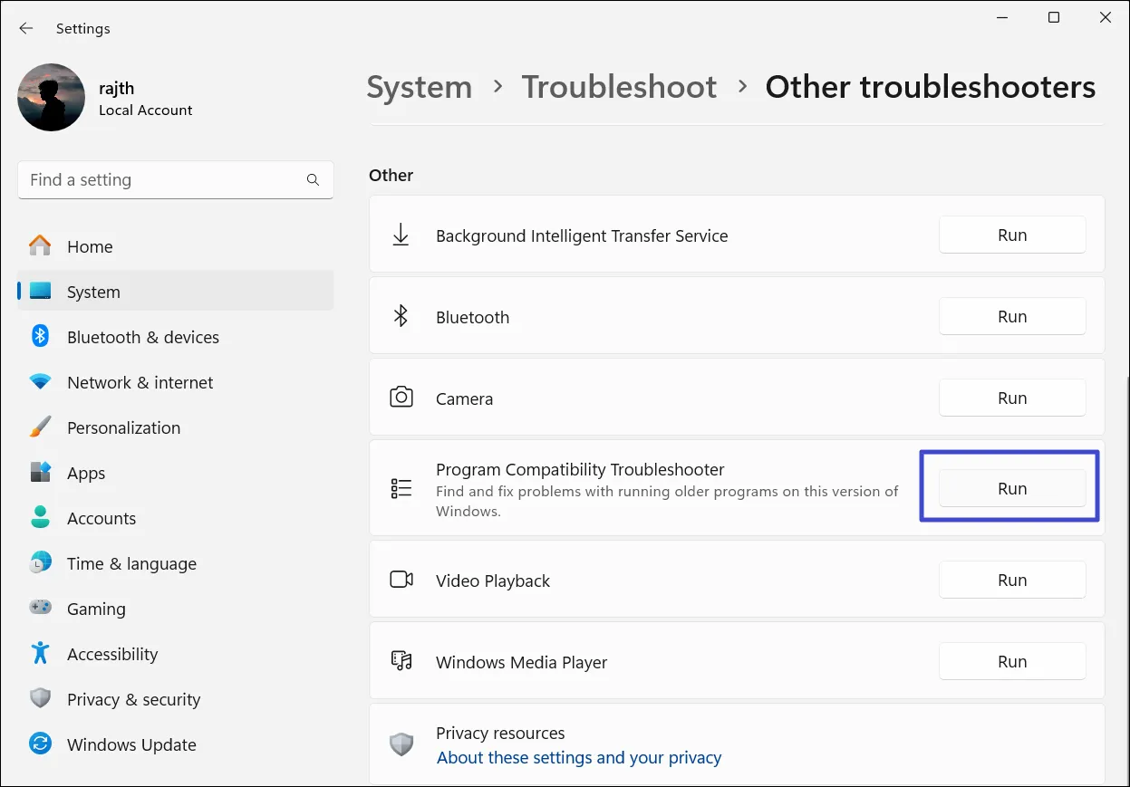The image size is (1130, 787).
Task: Go to Personalization settings
Action: click(x=123, y=427)
